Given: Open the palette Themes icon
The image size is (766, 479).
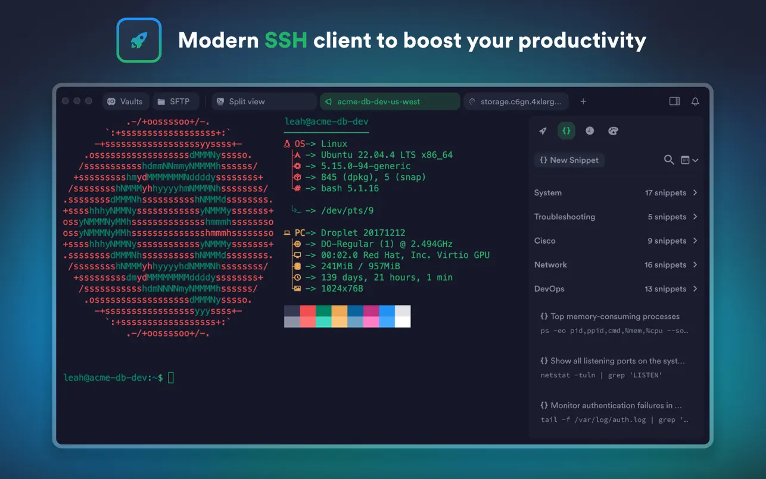Looking at the screenshot, I should pyautogui.click(x=613, y=131).
